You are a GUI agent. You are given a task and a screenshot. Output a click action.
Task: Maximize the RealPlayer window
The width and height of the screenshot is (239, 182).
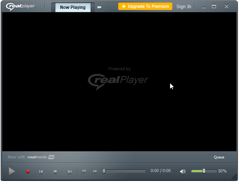[x=214, y=7]
